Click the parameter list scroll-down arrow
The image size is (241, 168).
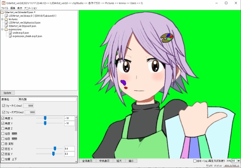(x=76, y=161)
